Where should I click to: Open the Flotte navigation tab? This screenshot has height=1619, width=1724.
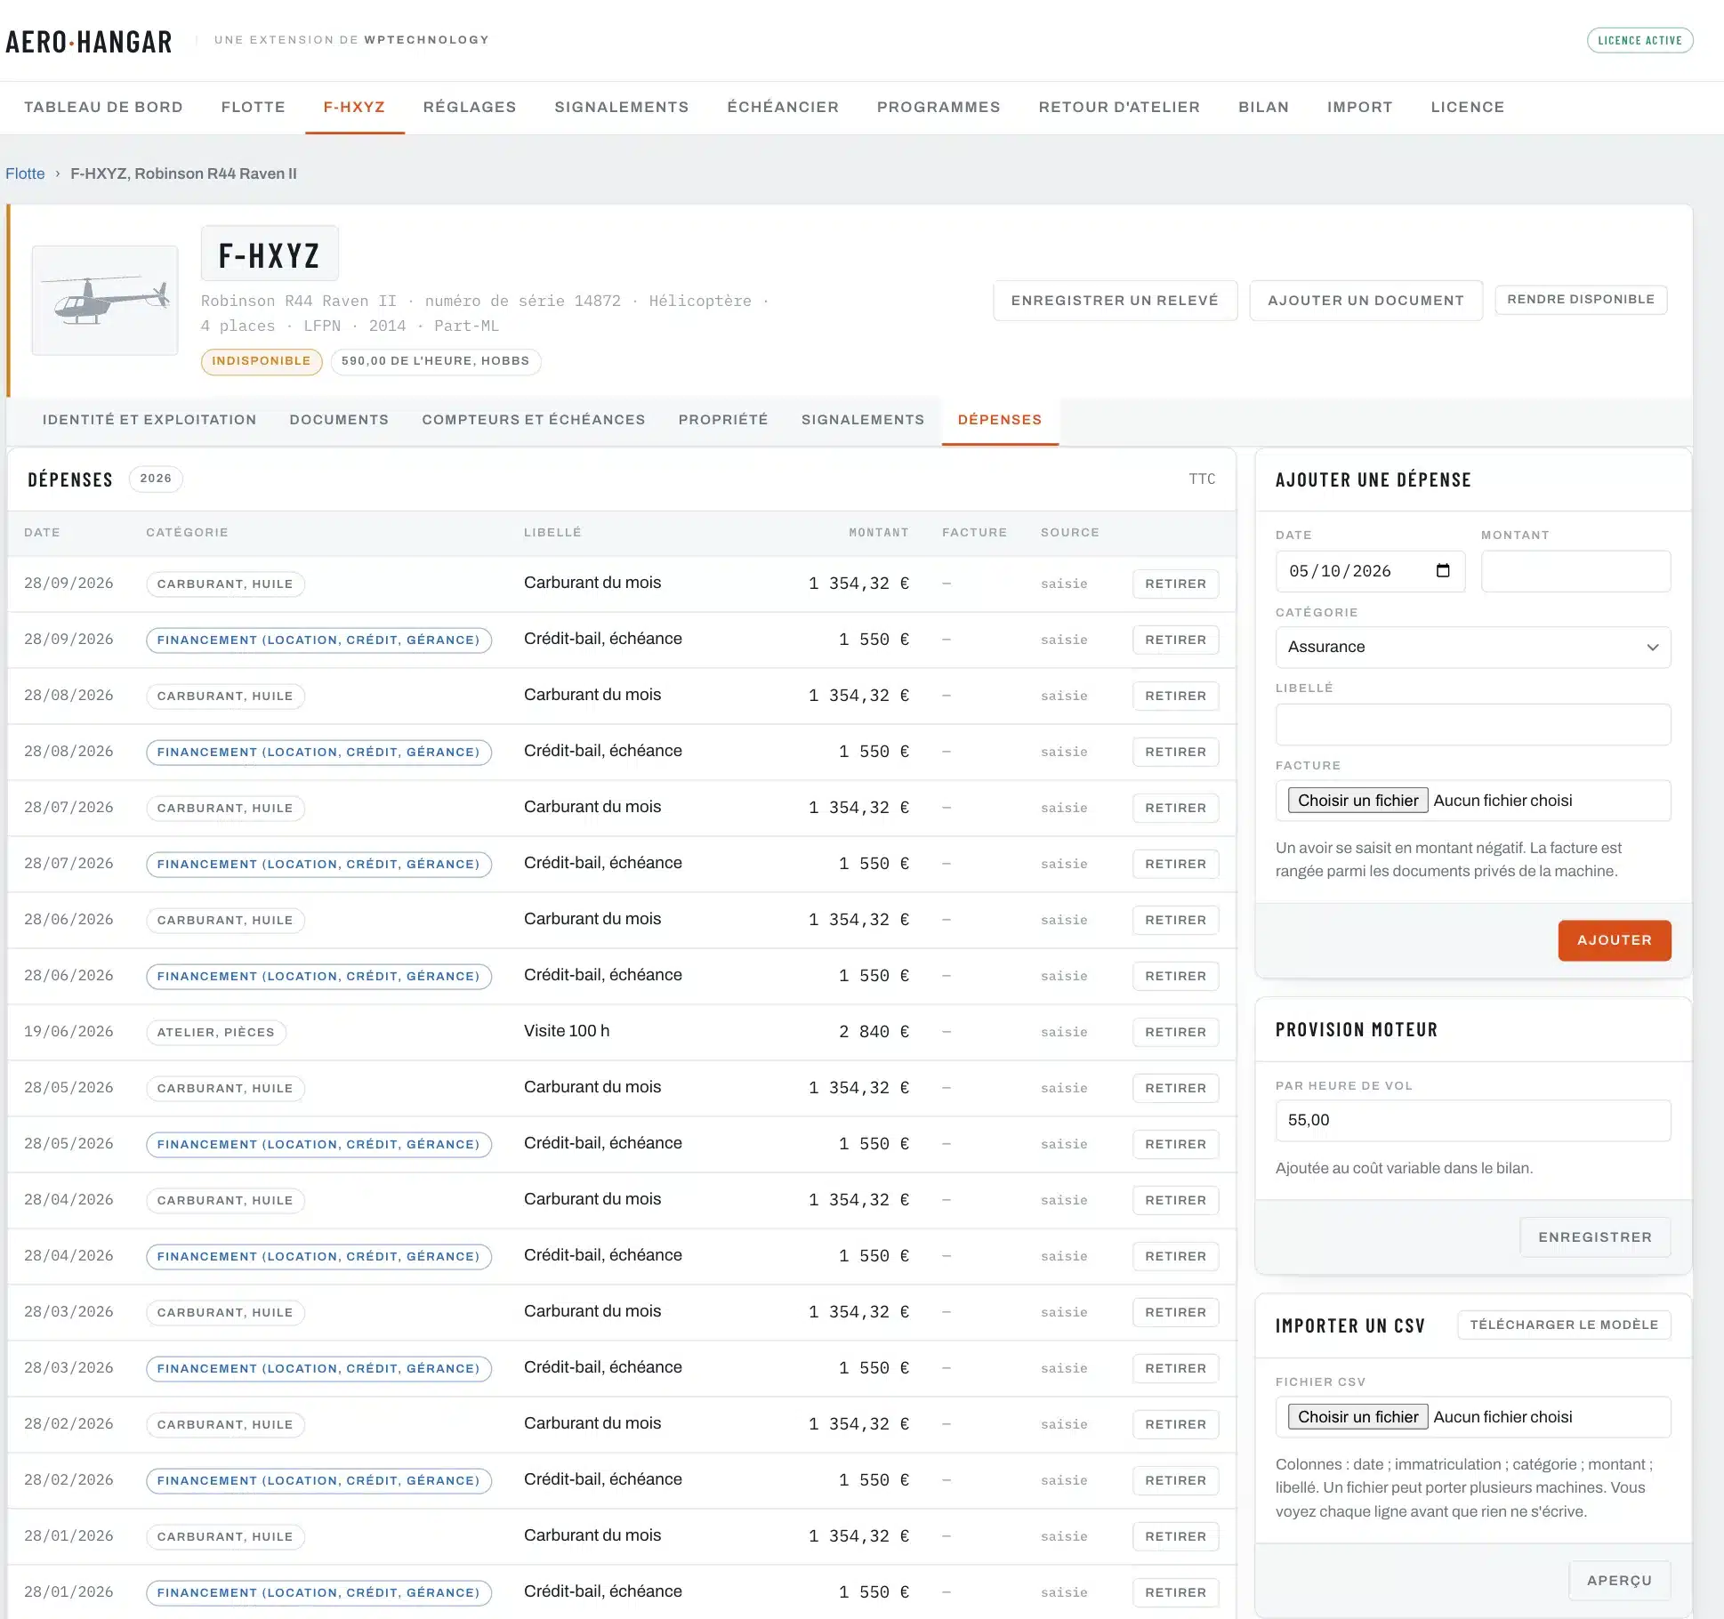254,107
